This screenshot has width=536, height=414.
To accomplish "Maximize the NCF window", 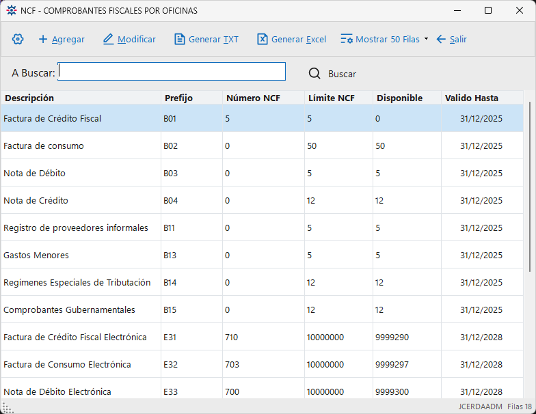I will (488, 11).
